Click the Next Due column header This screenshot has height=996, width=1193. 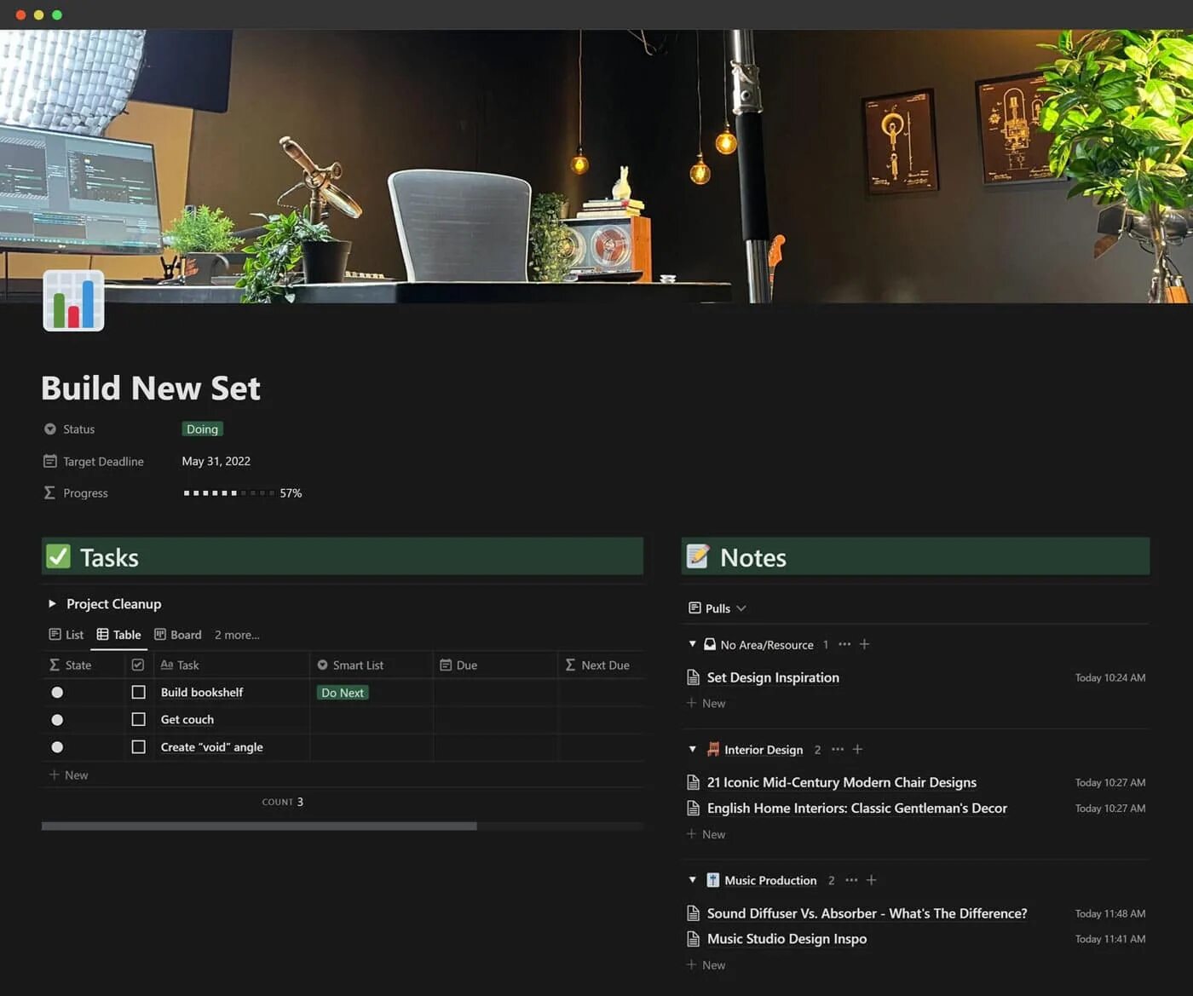coord(601,665)
